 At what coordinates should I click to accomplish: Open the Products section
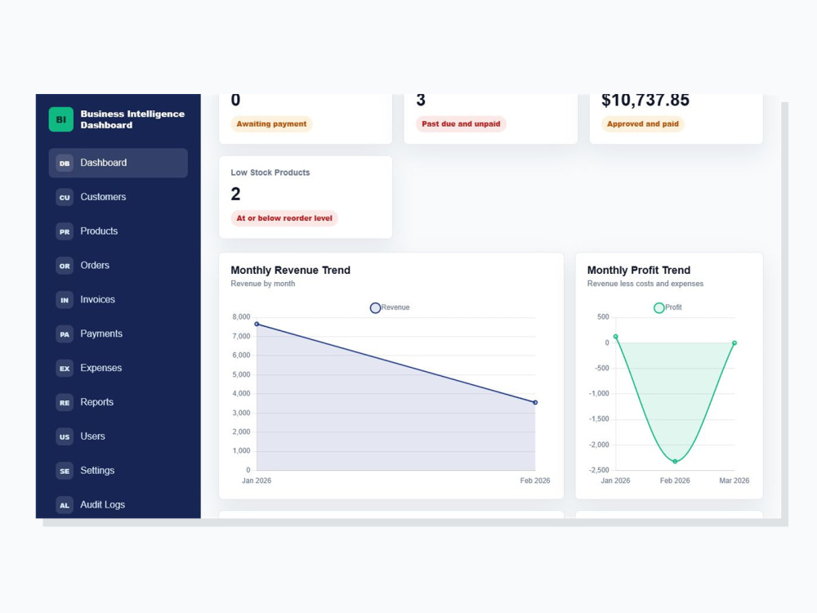[x=118, y=231]
